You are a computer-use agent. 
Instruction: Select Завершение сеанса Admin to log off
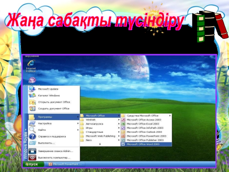click(x=55, y=151)
